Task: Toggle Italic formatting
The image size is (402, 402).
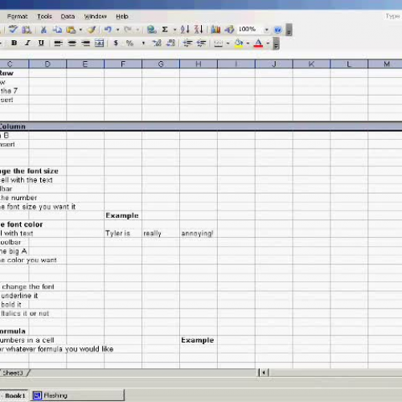Action: pos(27,43)
